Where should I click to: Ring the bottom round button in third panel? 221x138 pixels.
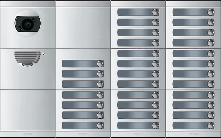point(155,126)
